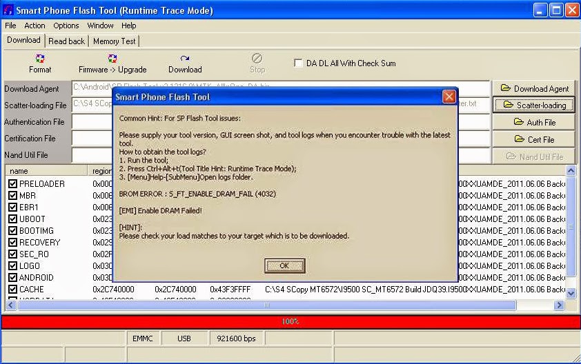The image size is (581, 364).
Task: Click the name column header
Action: tap(46, 171)
